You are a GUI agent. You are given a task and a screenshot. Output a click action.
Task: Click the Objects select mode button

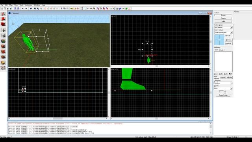[223, 18]
